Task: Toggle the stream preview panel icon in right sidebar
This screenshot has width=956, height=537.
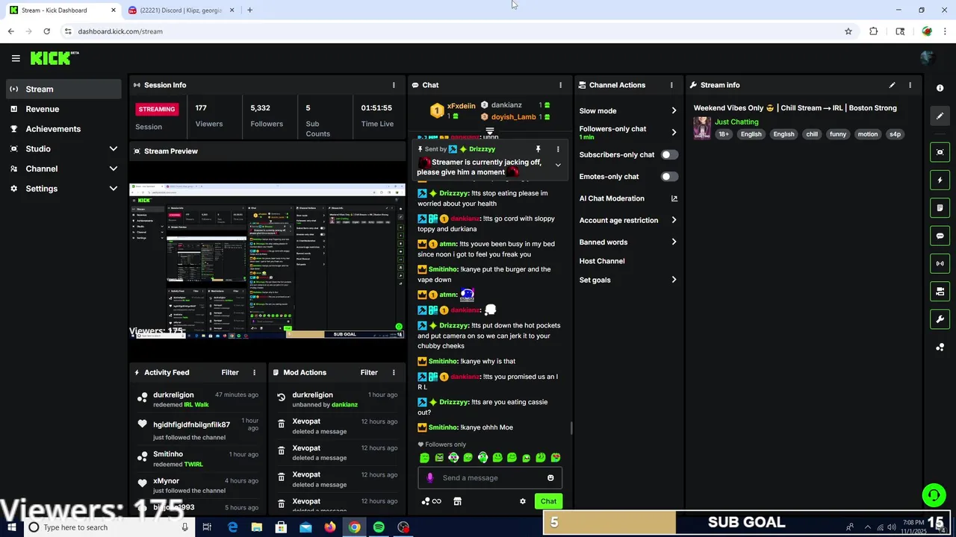Action: [940, 152]
